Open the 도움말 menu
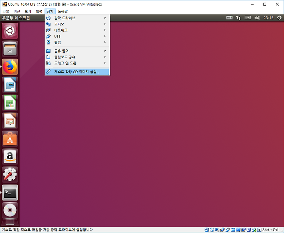284x233 pixels. click(63, 11)
